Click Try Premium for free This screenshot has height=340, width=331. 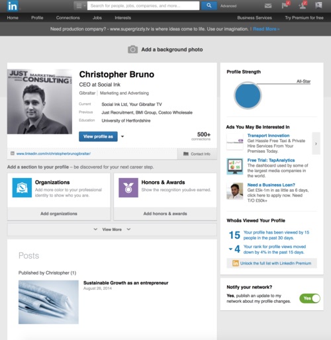pyautogui.click(x=304, y=18)
